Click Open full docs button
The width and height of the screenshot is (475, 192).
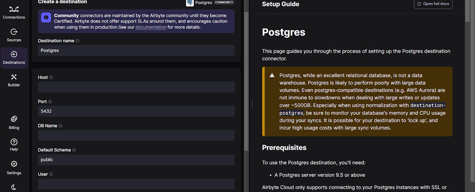433,4
